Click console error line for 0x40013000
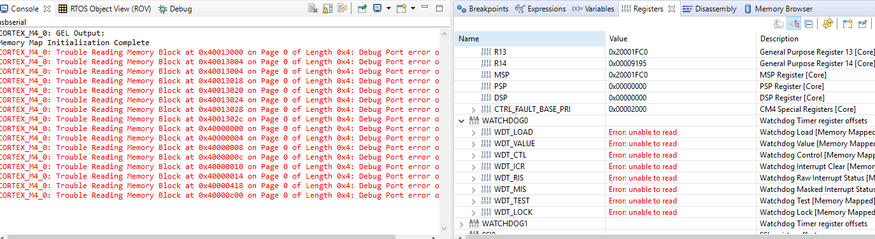Image resolution: width=875 pixels, height=239 pixels. pos(220,52)
